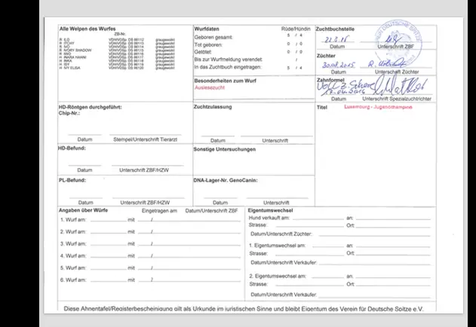Image resolution: width=476 pixels, height=327 pixels.
Task: Click the 'Datum/Unterschrift ZBF' column label
Action: click(211, 211)
